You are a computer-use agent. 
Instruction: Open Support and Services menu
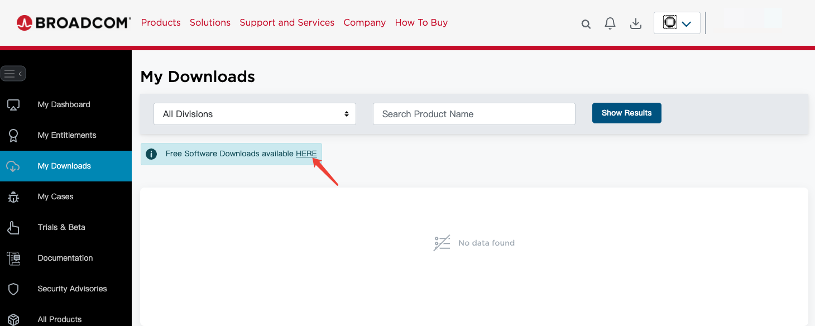click(287, 22)
